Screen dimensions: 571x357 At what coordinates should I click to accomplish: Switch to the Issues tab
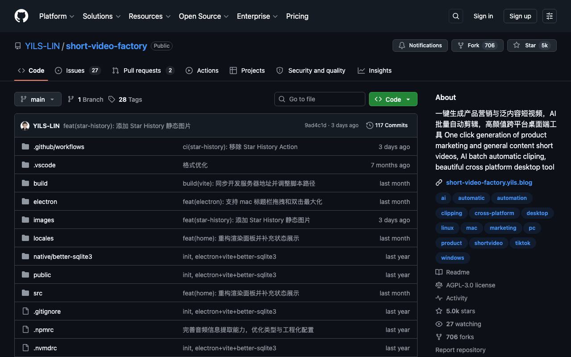pos(78,71)
